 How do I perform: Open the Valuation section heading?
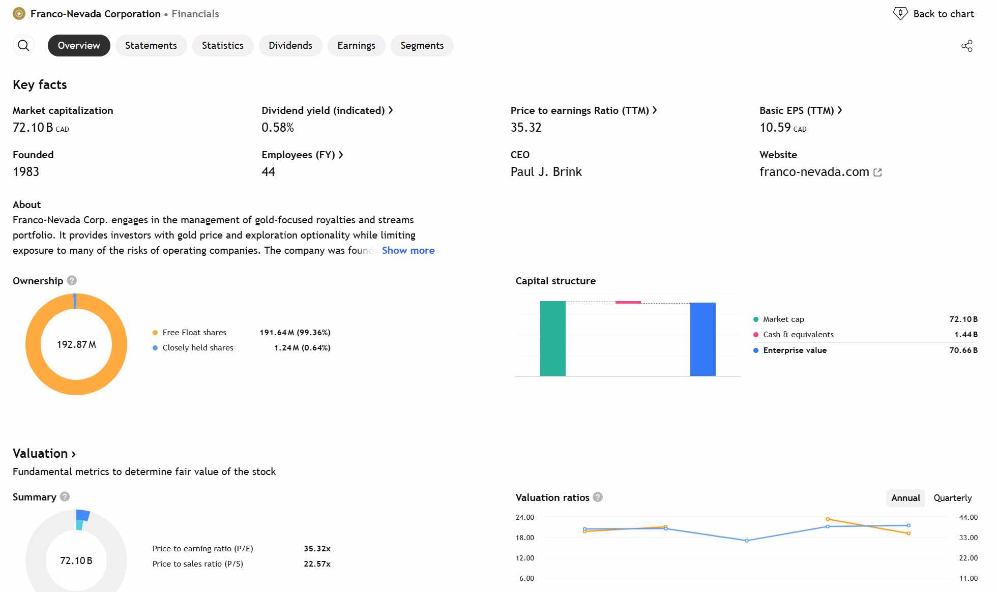[x=44, y=453]
